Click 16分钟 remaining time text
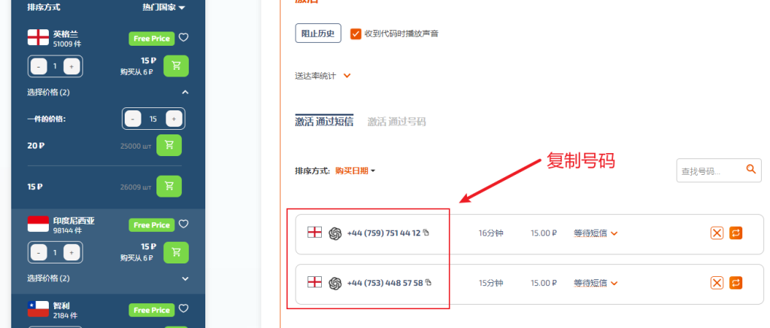 (x=491, y=233)
